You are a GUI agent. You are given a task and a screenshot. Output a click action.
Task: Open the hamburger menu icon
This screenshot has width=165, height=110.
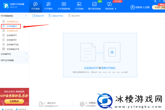coord(155,1)
